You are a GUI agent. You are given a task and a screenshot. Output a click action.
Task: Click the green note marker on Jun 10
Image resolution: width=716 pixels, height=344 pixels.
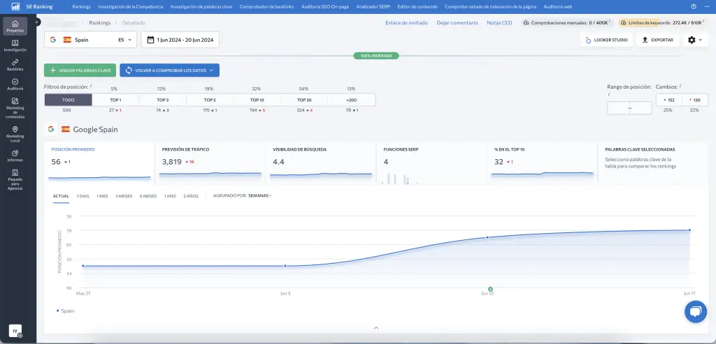click(490, 290)
